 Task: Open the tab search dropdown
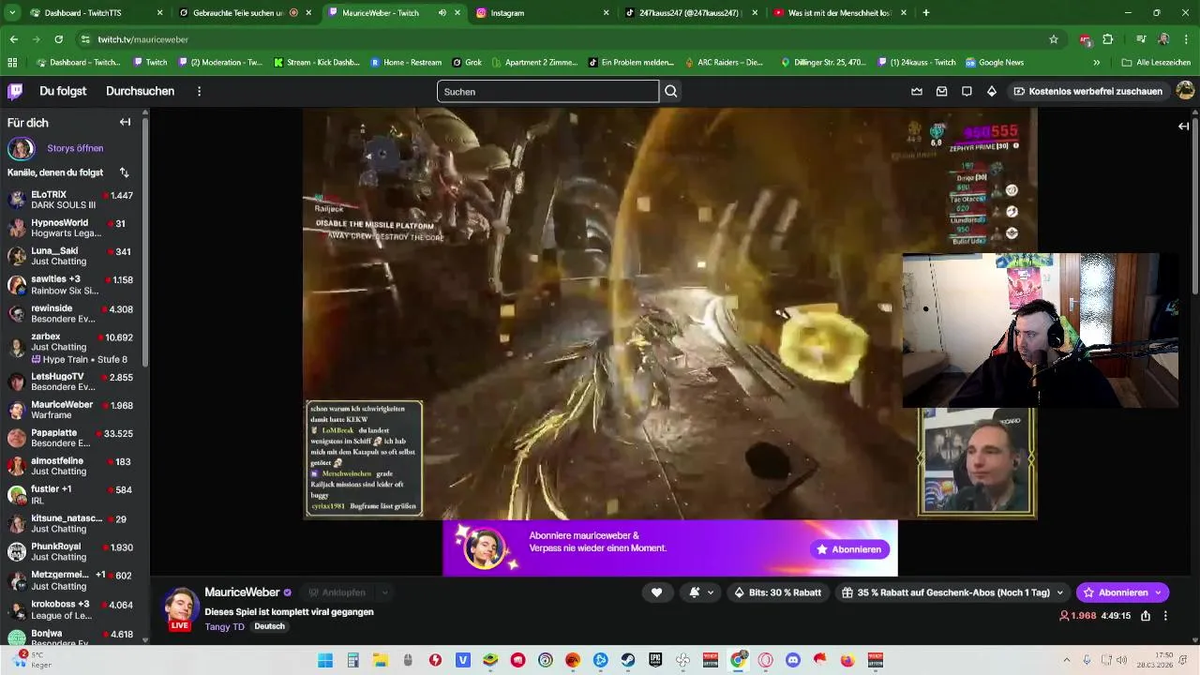click(12, 13)
